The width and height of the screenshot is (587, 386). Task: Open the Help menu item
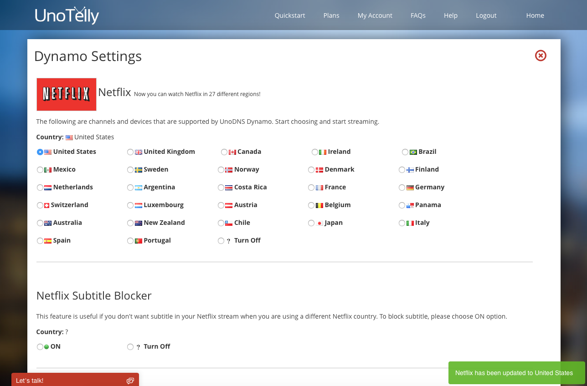click(x=451, y=15)
